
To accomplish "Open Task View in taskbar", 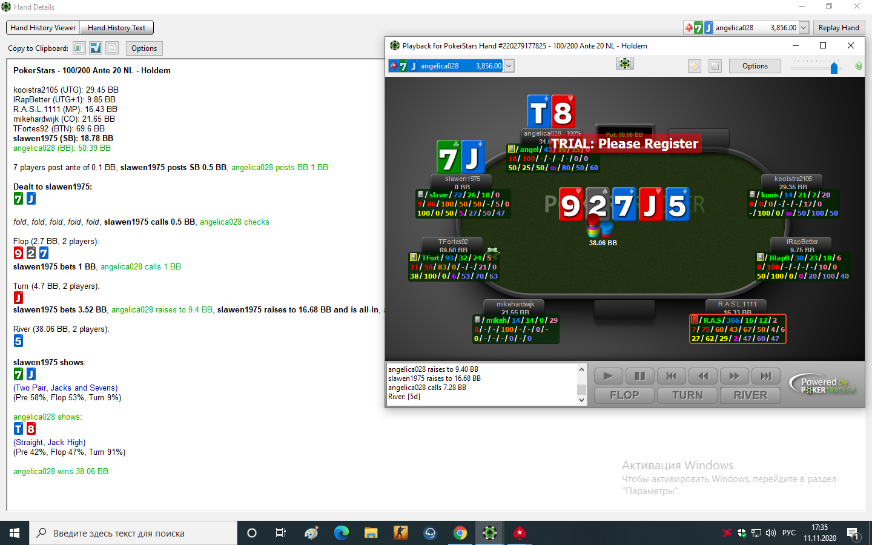I will [281, 533].
